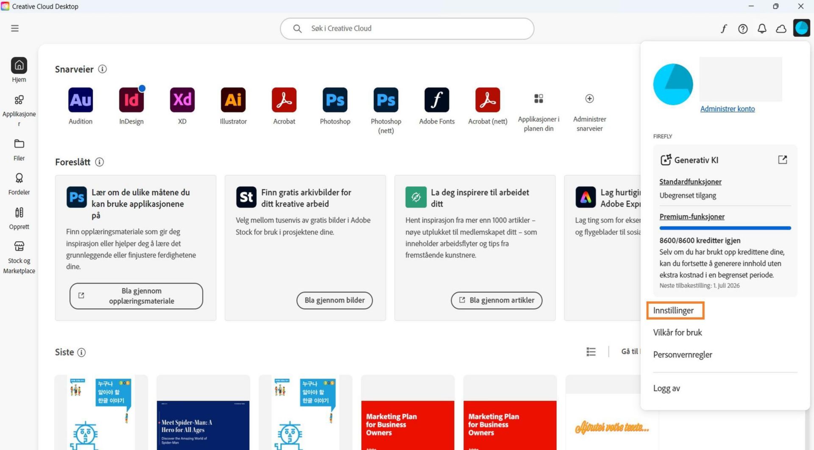This screenshot has width=814, height=450.
Task: Launch the Audition app shortcut
Action: 81,100
